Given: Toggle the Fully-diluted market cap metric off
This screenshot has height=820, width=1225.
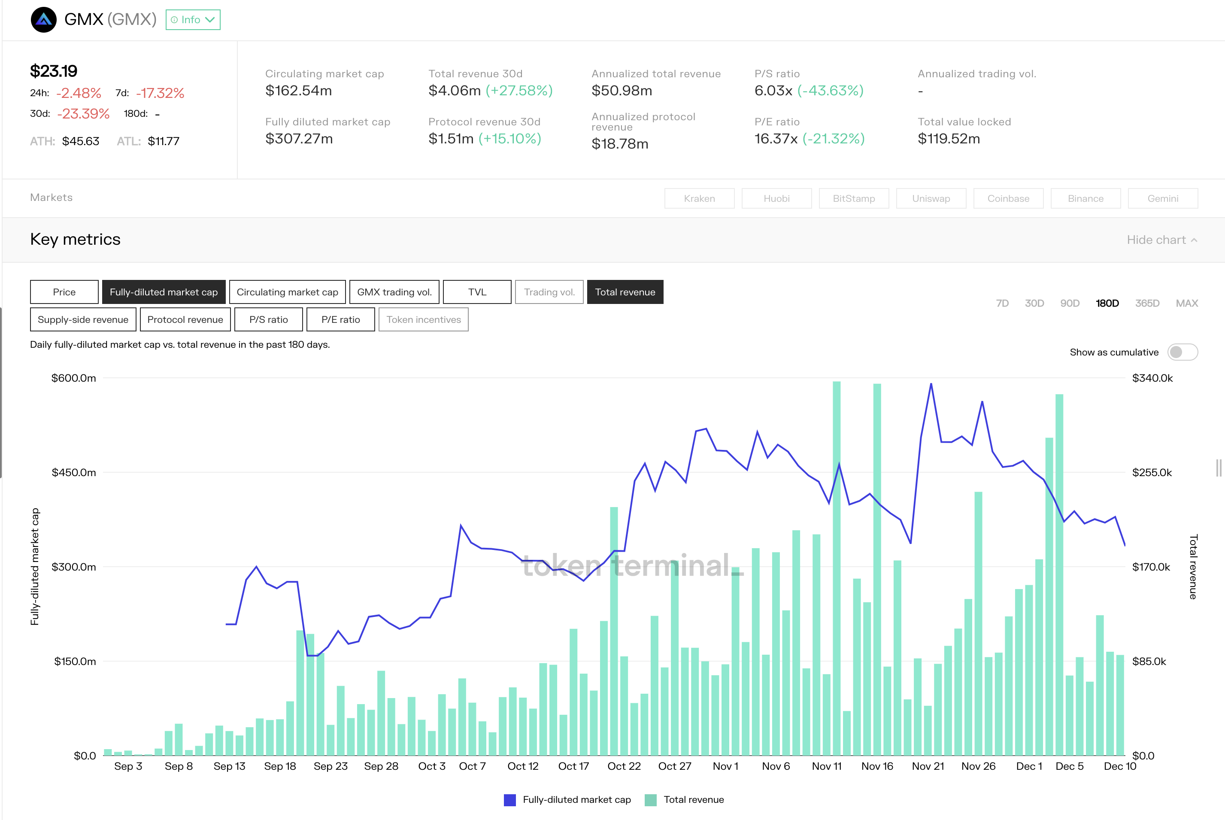Looking at the screenshot, I should click(x=164, y=292).
